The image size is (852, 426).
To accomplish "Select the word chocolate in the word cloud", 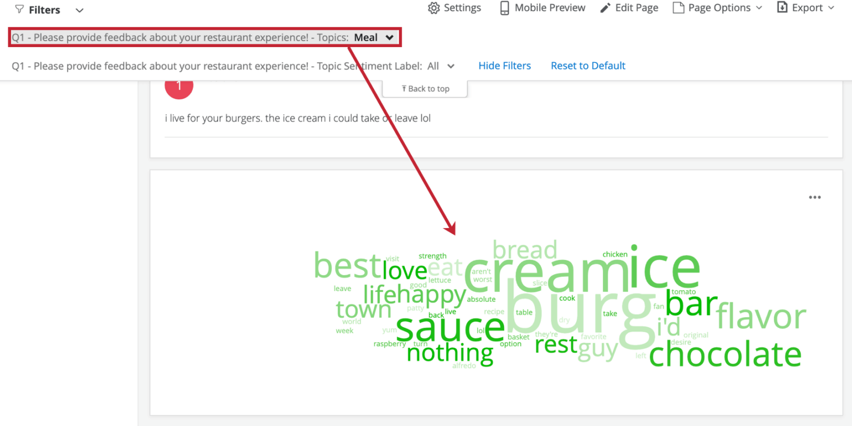I will (x=726, y=354).
